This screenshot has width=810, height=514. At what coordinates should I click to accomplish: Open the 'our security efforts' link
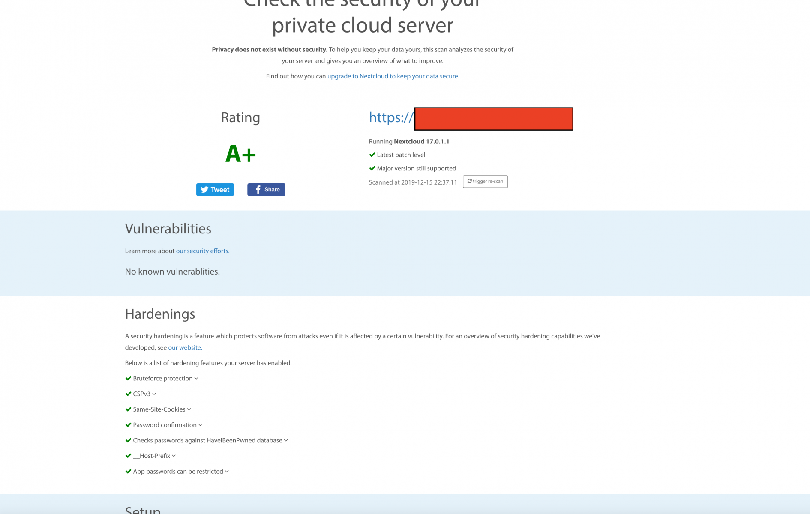click(x=203, y=251)
